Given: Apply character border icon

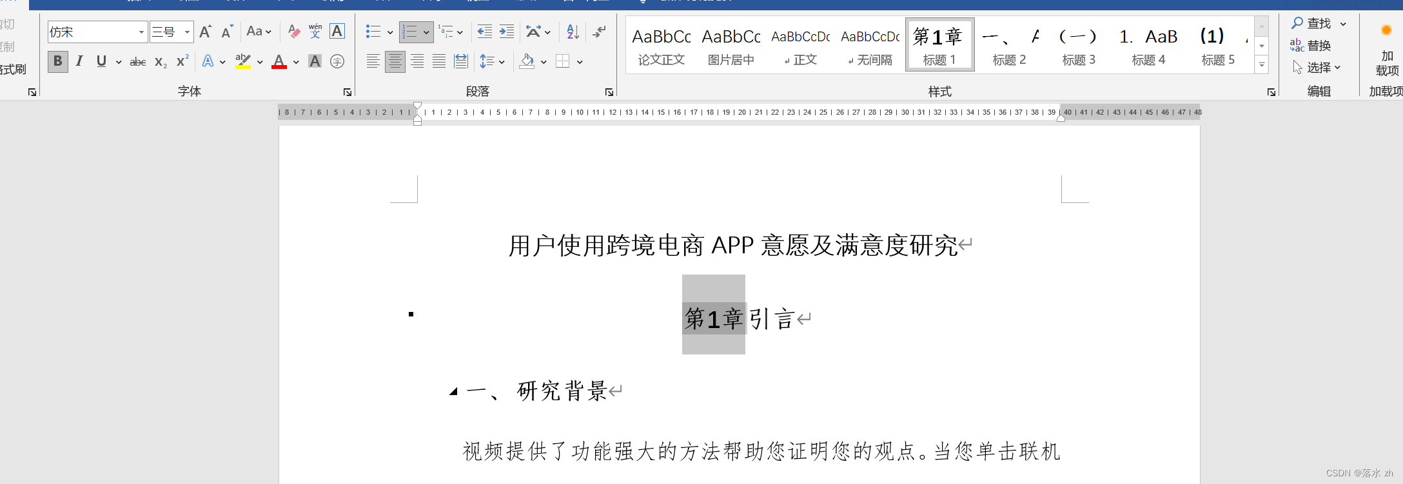Looking at the screenshot, I should (337, 32).
